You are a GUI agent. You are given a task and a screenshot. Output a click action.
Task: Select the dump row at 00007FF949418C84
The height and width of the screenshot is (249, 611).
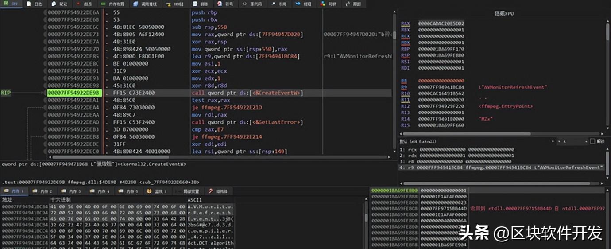[x=118, y=206]
